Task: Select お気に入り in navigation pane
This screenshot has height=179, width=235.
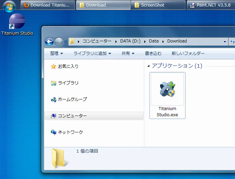Action: click(68, 66)
